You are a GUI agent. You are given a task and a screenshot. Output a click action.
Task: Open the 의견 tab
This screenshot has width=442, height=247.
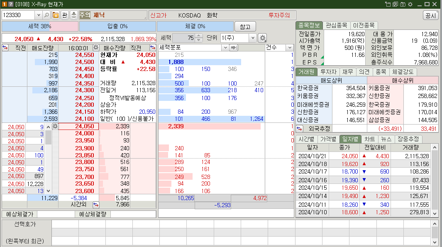coord(364,72)
